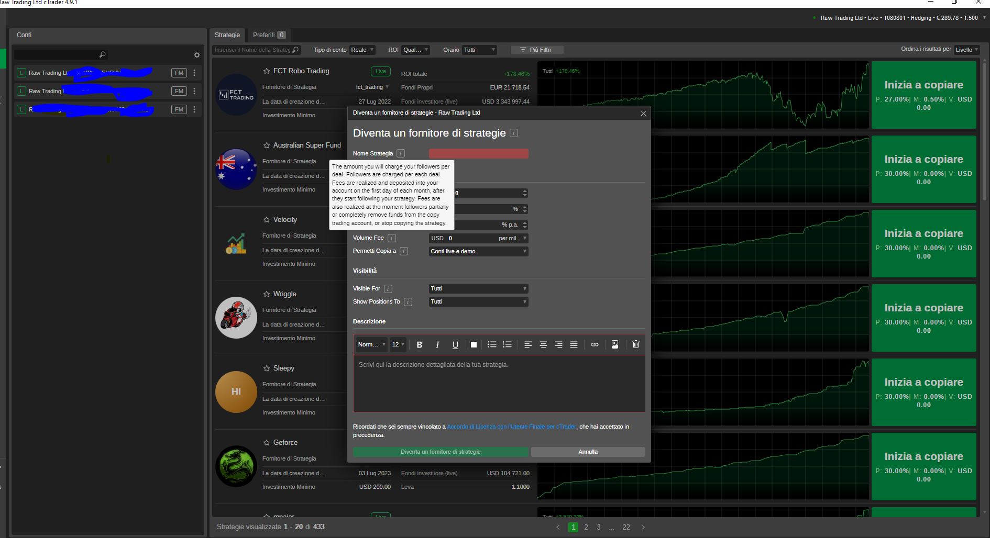Expand fct_trading provider dropdown
Viewport: 990px width, 538px height.
pyautogui.click(x=372, y=87)
